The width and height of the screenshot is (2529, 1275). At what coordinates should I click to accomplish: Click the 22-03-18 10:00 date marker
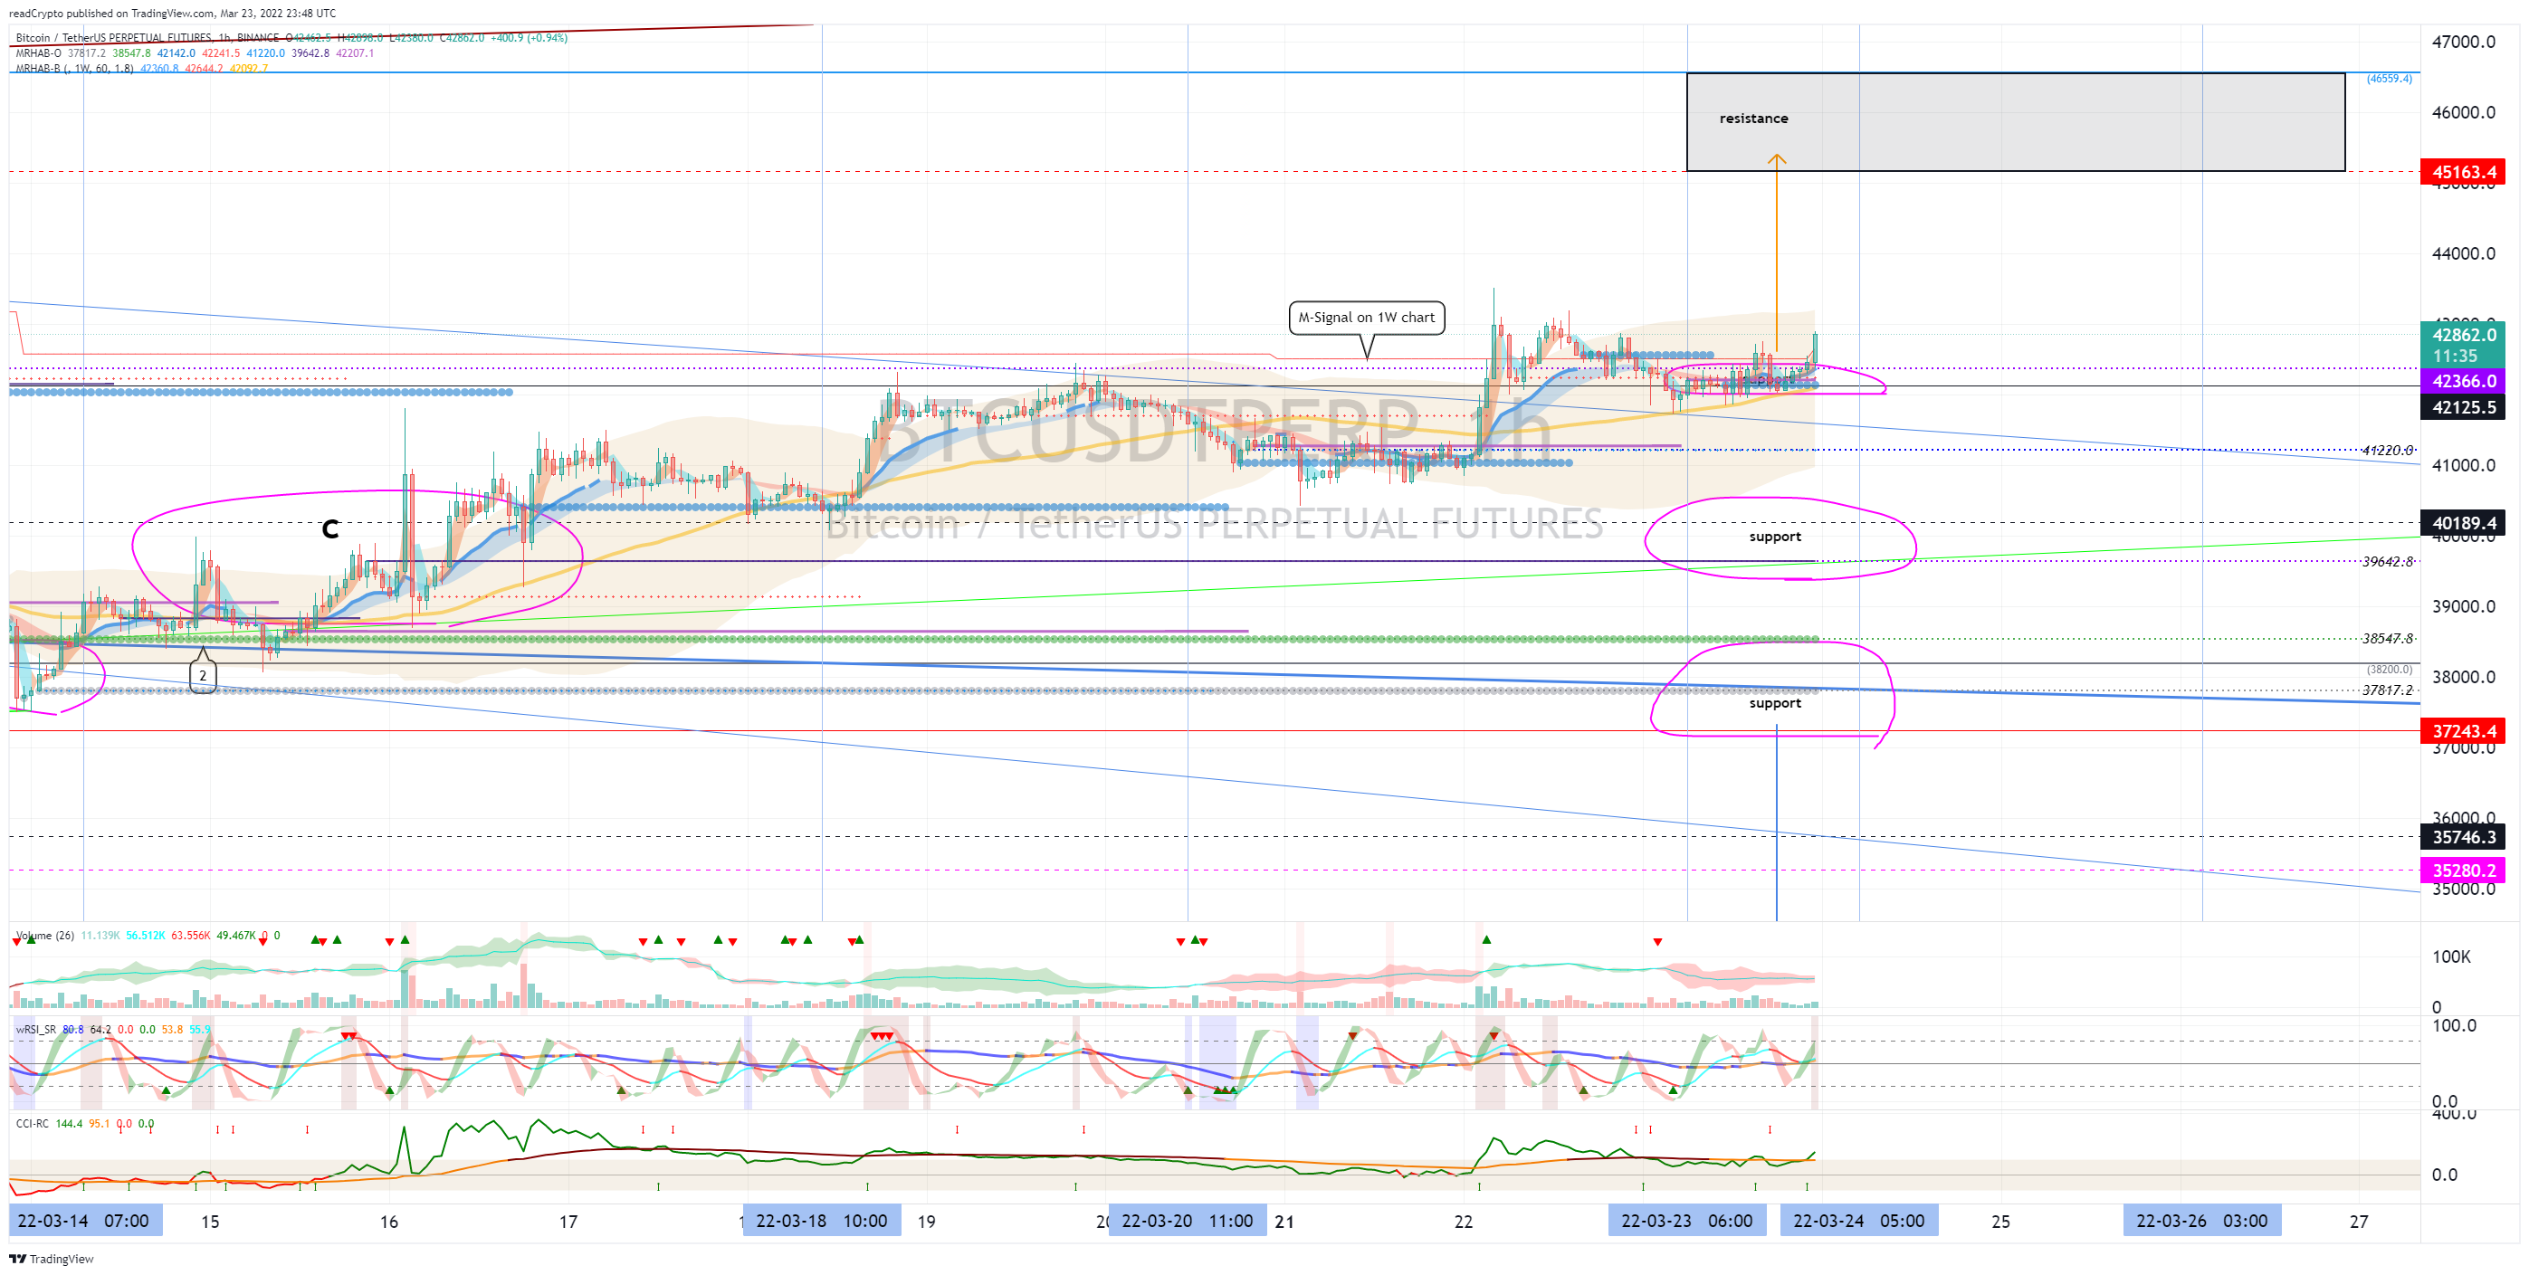coord(822,1221)
